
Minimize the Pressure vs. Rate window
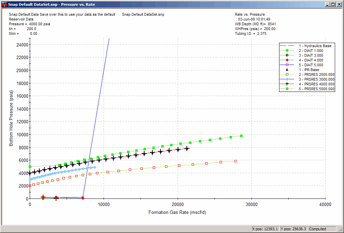click(328, 4)
